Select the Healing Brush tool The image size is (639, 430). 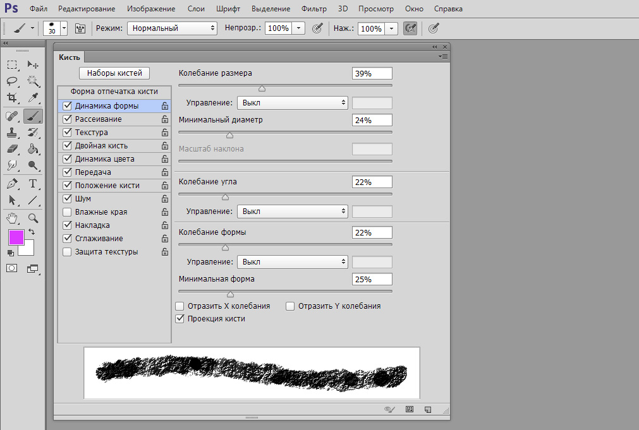12,116
